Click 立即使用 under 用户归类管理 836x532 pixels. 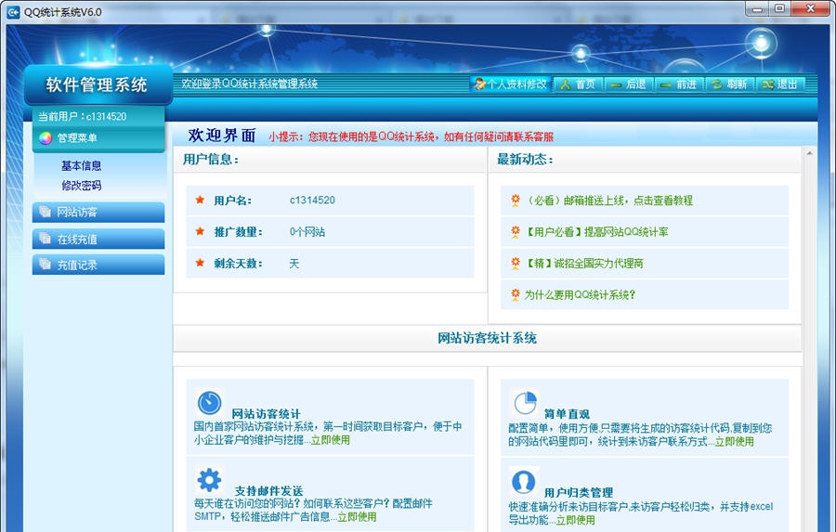[x=575, y=520]
